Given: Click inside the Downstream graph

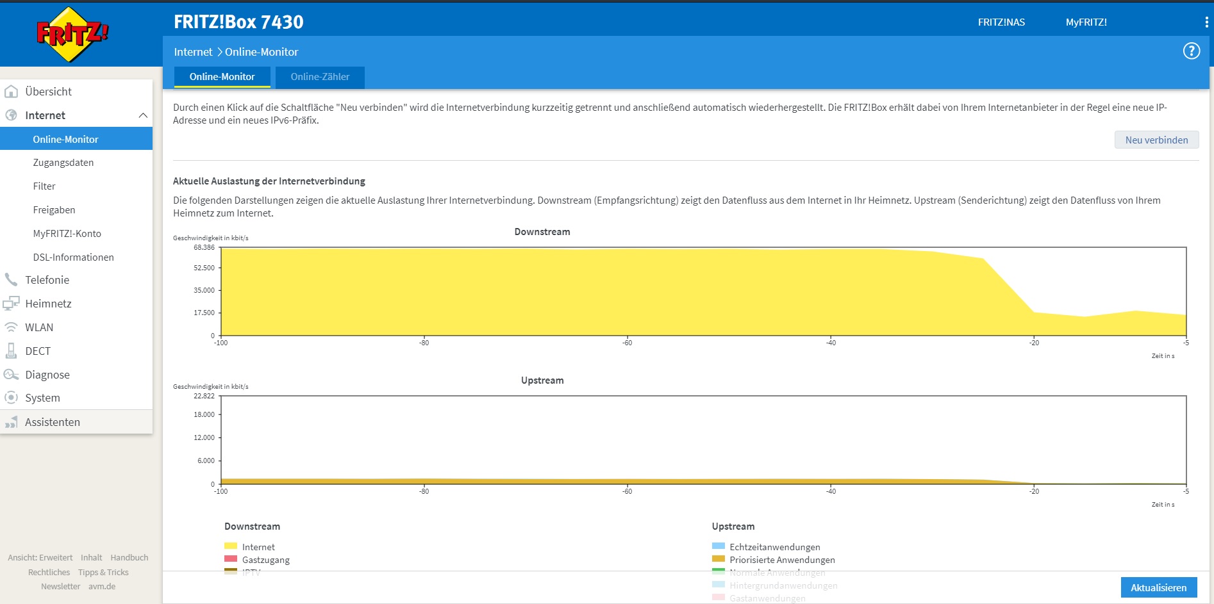Looking at the screenshot, I should (703, 291).
